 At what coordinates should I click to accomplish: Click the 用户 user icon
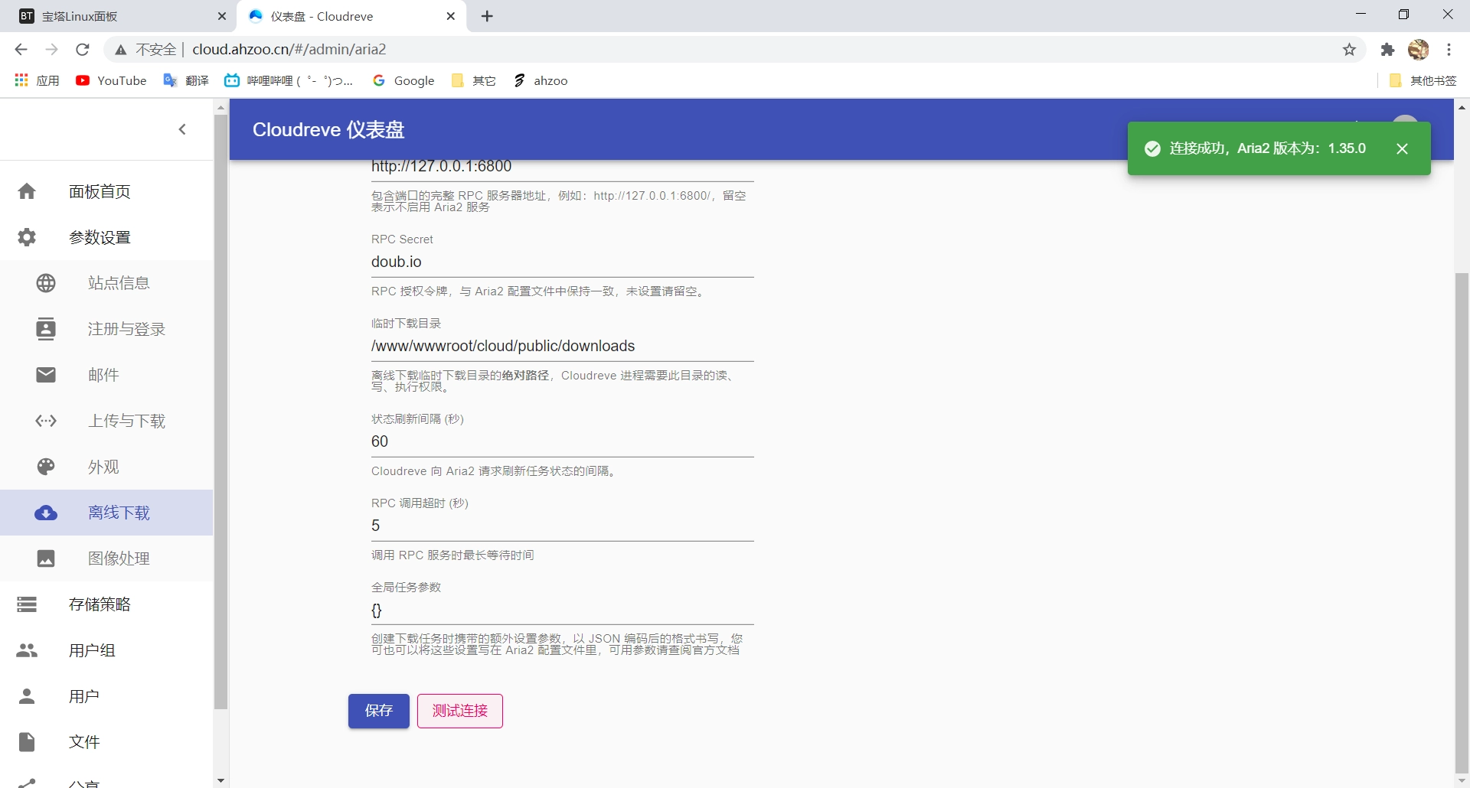pos(27,695)
